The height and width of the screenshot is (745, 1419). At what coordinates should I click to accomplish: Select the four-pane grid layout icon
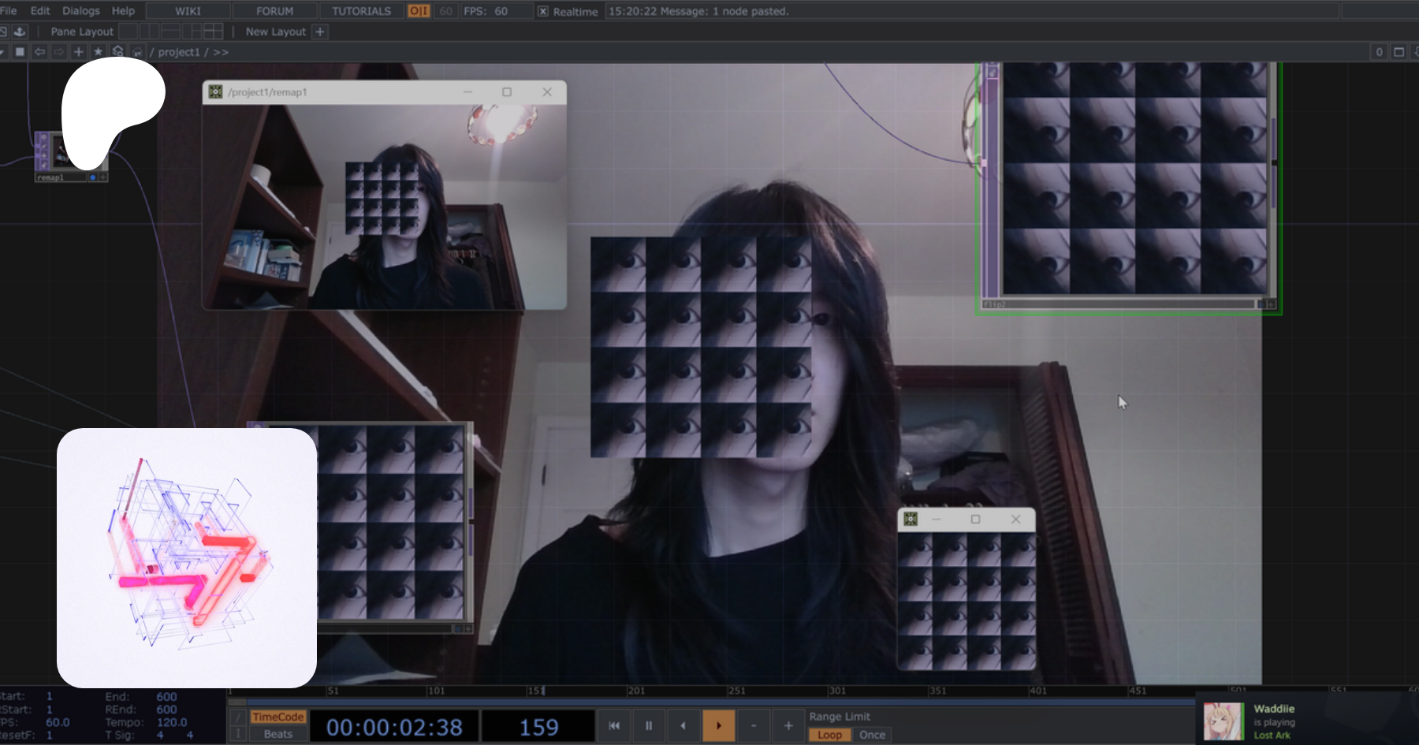(213, 32)
